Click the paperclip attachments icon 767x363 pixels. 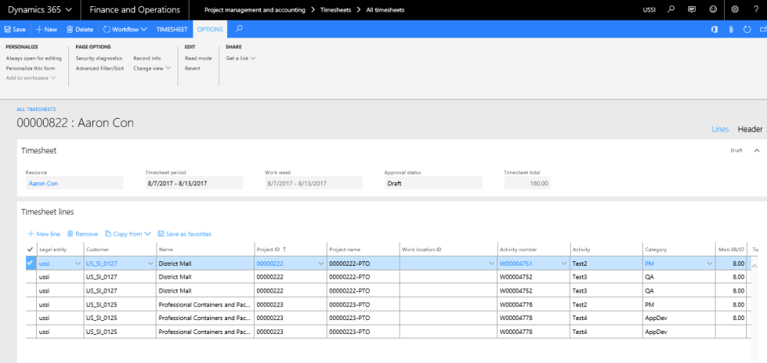[731, 29]
